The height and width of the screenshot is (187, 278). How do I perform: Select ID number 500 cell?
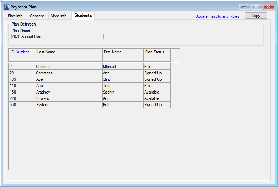coord(22,105)
